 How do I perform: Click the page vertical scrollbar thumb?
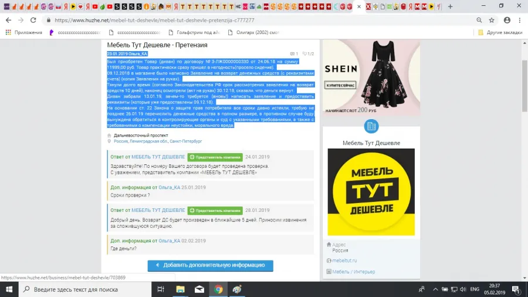[524, 86]
